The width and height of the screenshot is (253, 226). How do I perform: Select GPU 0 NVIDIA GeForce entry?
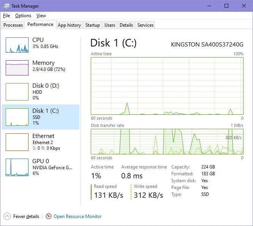pyautogui.click(x=41, y=167)
